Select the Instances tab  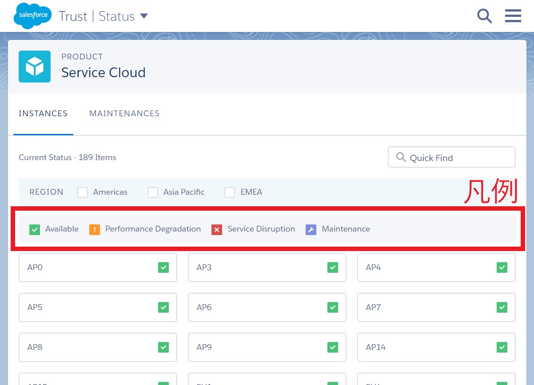click(43, 114)
